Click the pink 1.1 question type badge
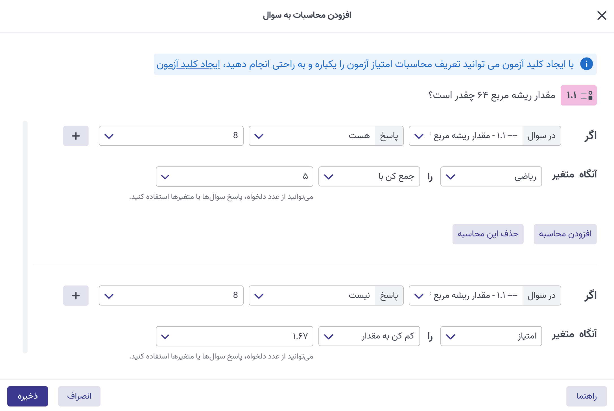This screenshot has height=411, width=614. pos(578,95)
